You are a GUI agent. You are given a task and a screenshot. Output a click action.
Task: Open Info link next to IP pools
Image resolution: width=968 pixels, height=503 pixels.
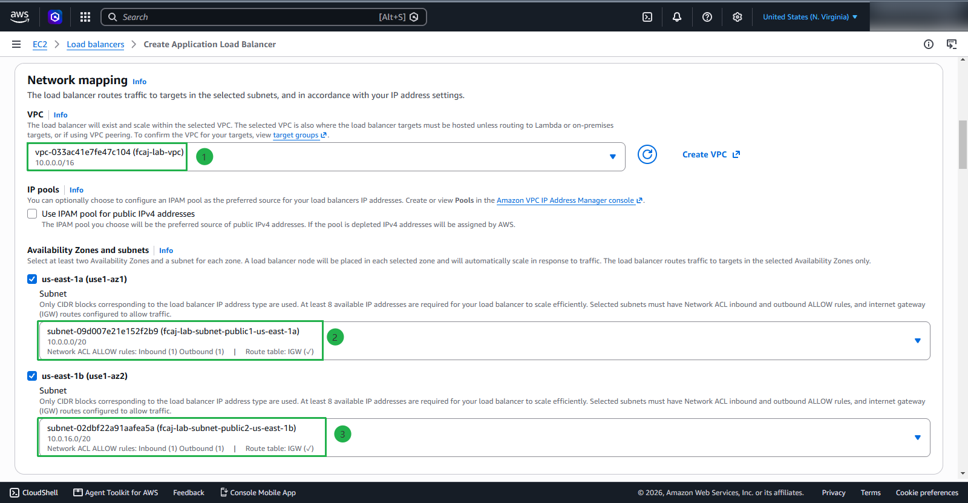click(76, 190)
